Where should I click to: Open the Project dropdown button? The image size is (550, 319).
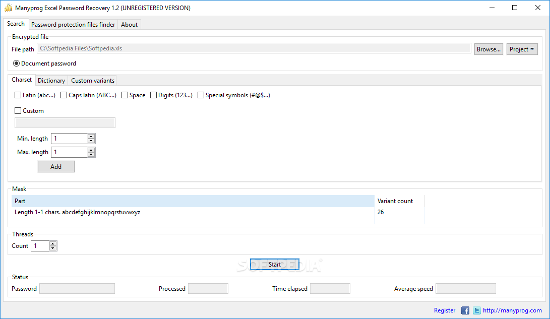(x=522, y=49)
